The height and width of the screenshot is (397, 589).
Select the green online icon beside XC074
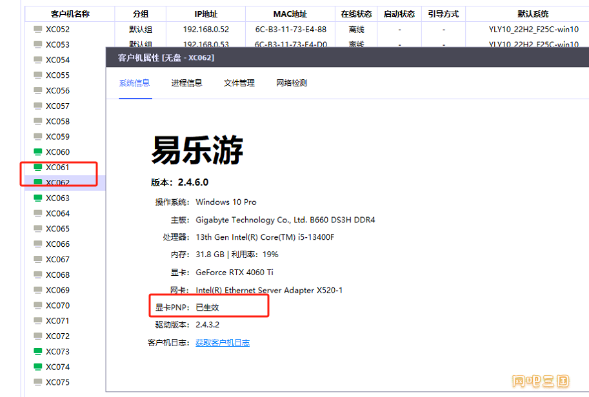pyautogui.click(x=37, y=367)
